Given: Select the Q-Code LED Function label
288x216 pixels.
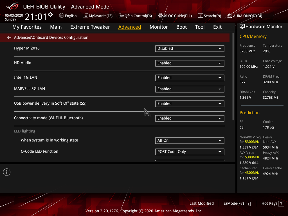Looking at the screenshot, I should [x=39, y=151].
